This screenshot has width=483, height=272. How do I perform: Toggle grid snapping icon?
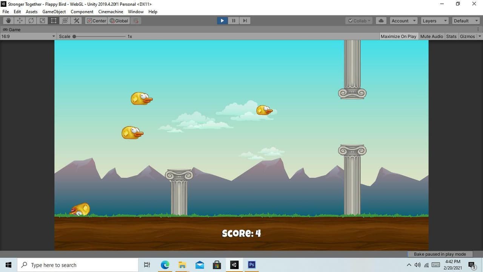pyautogui.click(x=136, y=21)
